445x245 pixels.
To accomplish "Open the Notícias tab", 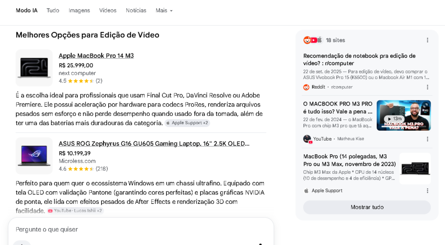I will coord(136,10).
